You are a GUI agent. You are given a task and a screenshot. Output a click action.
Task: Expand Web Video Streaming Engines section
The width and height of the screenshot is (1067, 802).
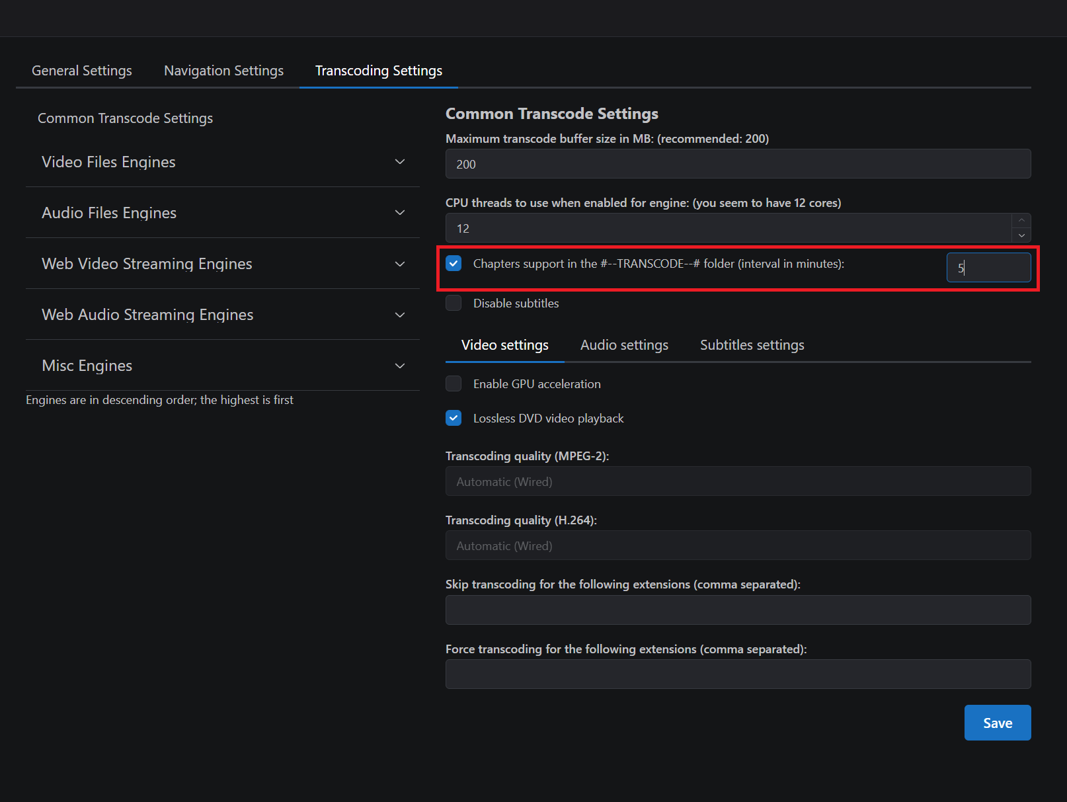(x=223, y=264)
